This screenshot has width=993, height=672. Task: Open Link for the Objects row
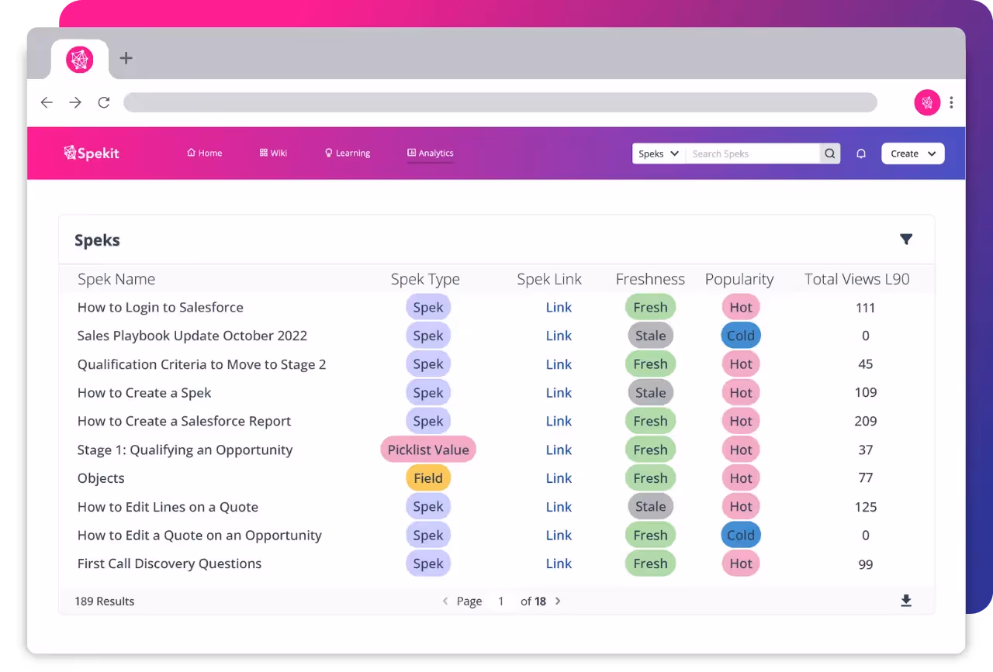point(559,478)
